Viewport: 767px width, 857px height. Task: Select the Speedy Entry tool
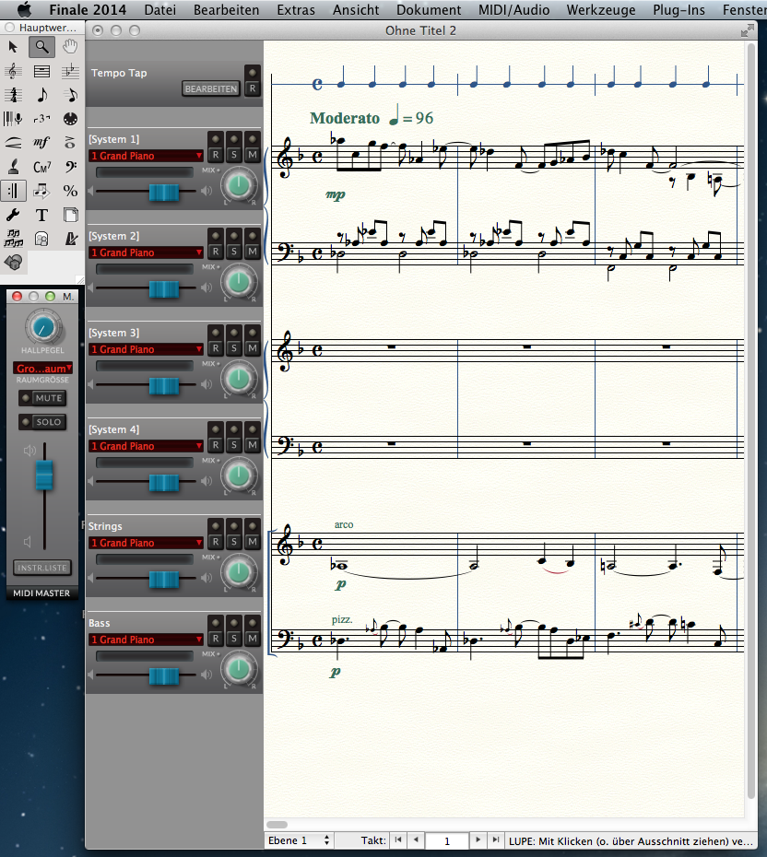[x=70, y=95]
